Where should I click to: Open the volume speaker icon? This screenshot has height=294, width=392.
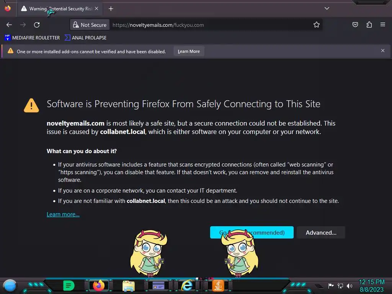pyautogui.click(x=349, y=286)
